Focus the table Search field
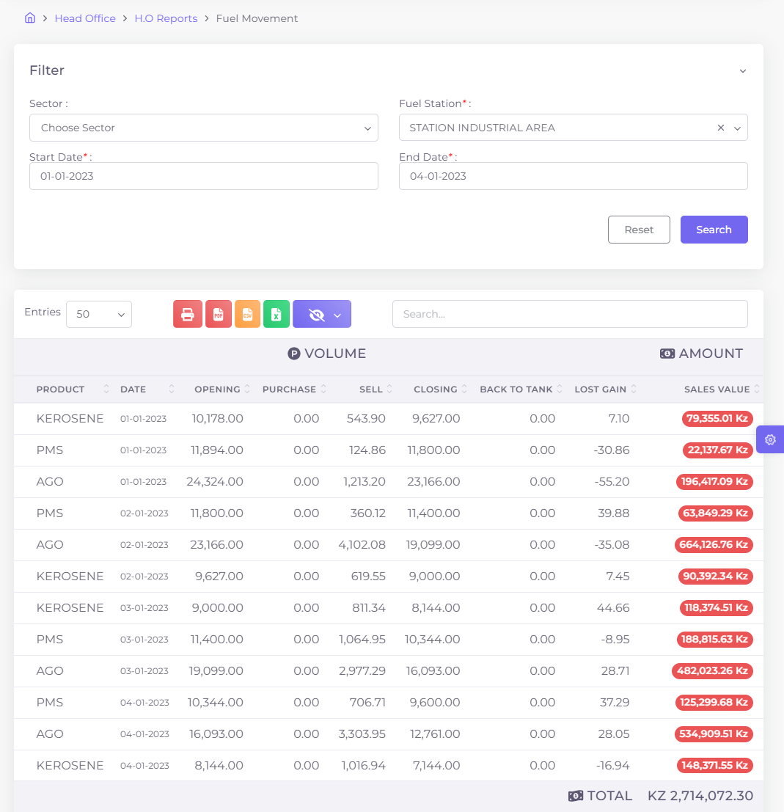Screen dimensions: 784x812 [570, 314]
